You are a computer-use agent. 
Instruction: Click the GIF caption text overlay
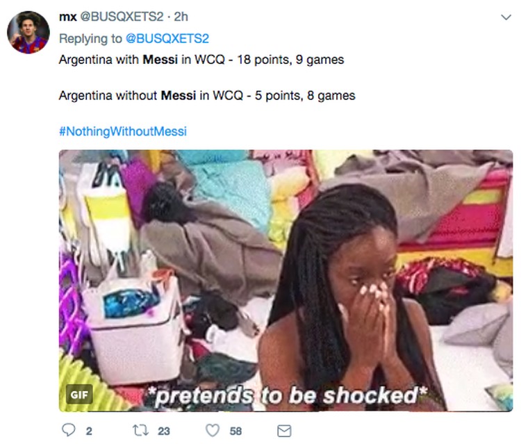[x=286, y=395]
